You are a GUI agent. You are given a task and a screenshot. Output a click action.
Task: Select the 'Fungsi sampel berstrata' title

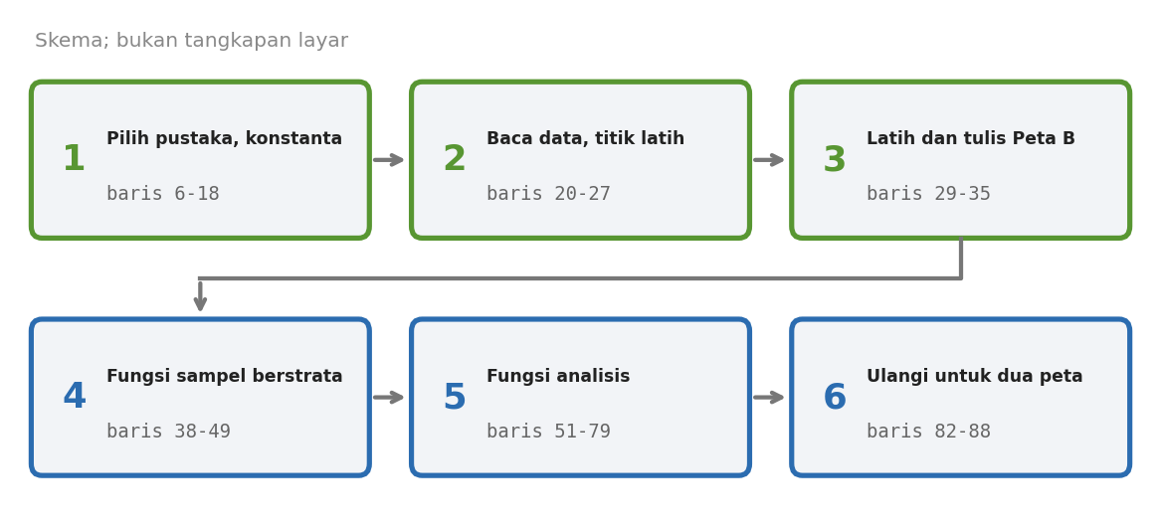point(225,377)
